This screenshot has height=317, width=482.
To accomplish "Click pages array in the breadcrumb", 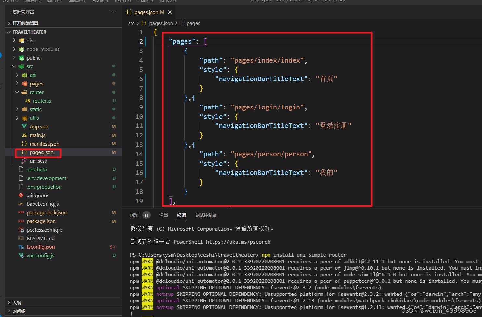I will click(190, 23).
